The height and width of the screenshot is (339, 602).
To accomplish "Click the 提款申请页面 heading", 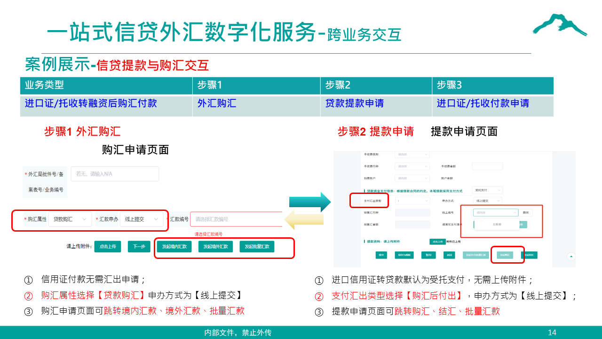I will pyautogui.click(x=464, y=132).
